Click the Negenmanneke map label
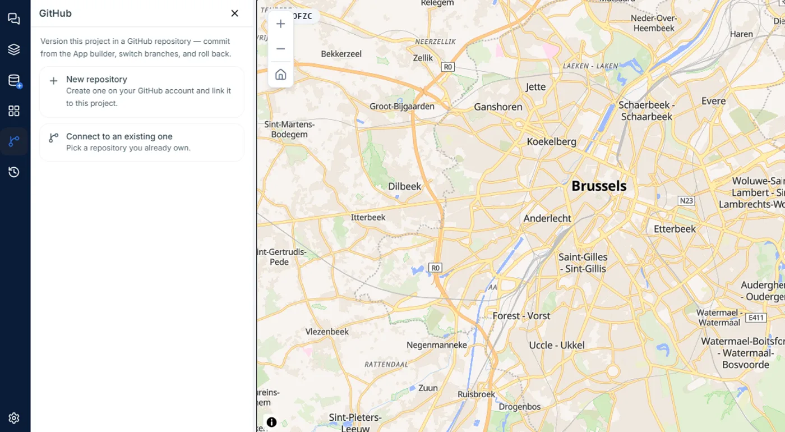The width and height of the screenshot is (785, 432). tap(437, 345)
